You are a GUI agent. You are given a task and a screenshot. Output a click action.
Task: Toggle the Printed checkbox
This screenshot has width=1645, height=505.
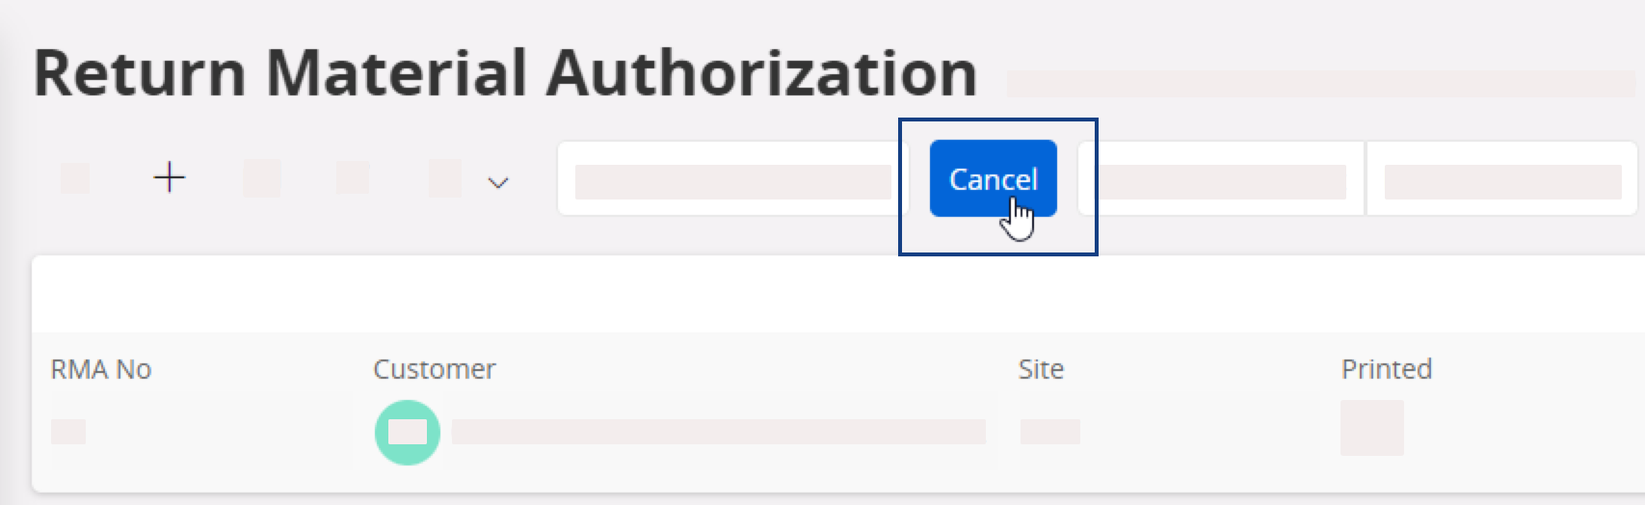[1371, 428]
